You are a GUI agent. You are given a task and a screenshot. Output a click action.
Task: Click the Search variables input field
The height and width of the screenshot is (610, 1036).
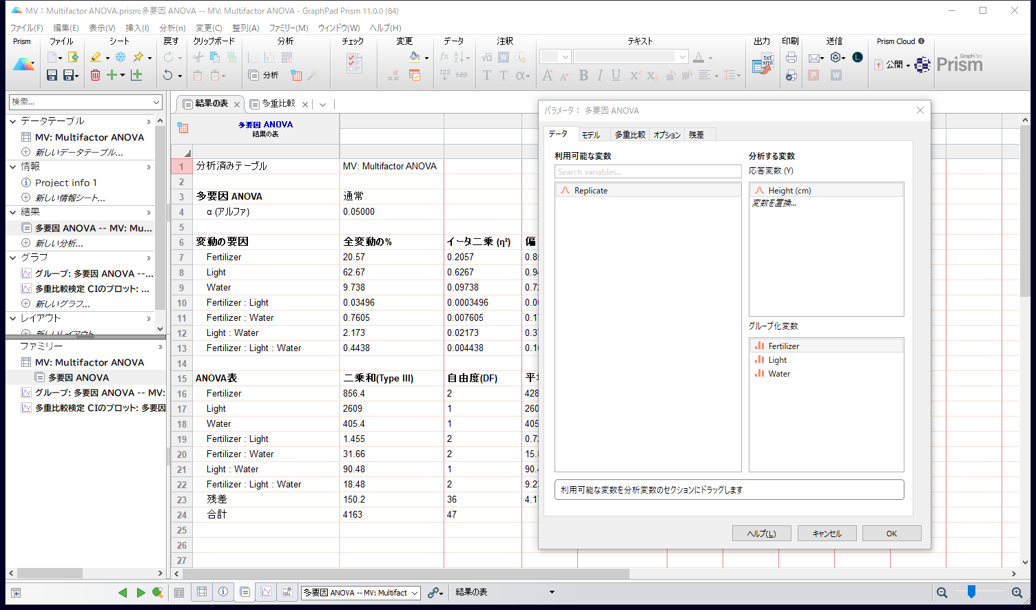click(647, 172)
